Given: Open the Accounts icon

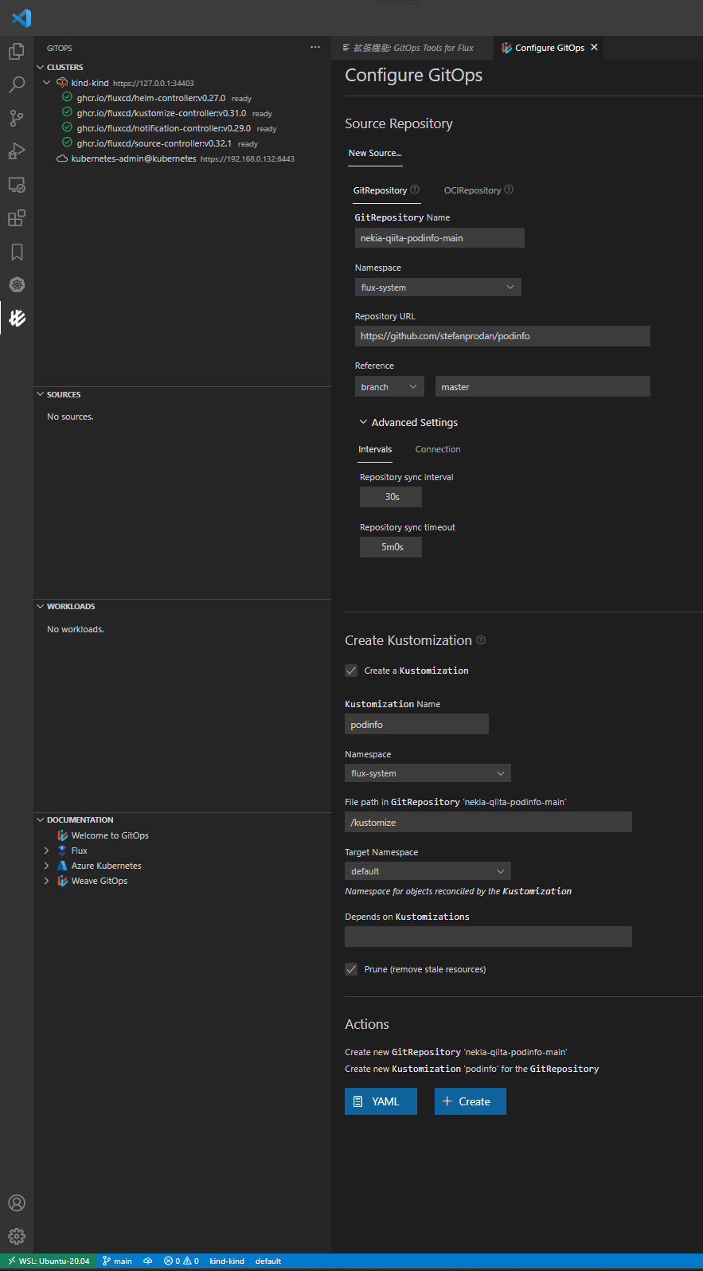Looking at the screenshot, I should pyautogui.click(x=17, y=1203).
